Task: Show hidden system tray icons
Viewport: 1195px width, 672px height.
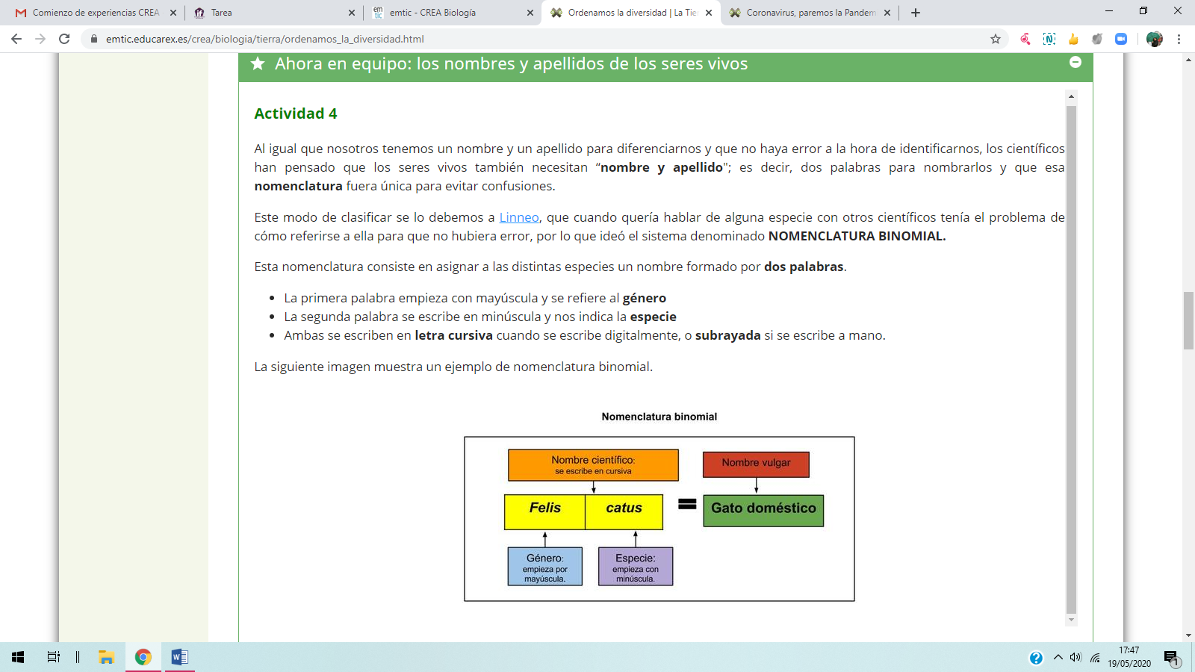Action: [x=1058, y=657]
